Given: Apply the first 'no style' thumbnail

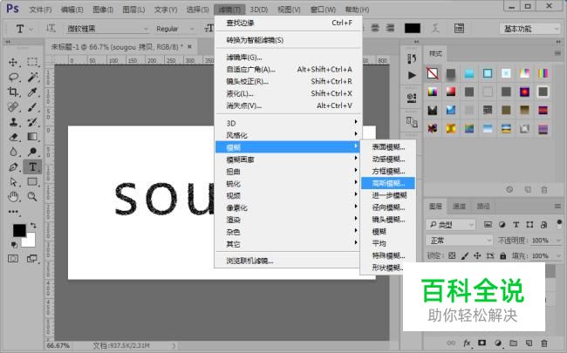Looking at the screenshot, I should (x=433, y=73).
